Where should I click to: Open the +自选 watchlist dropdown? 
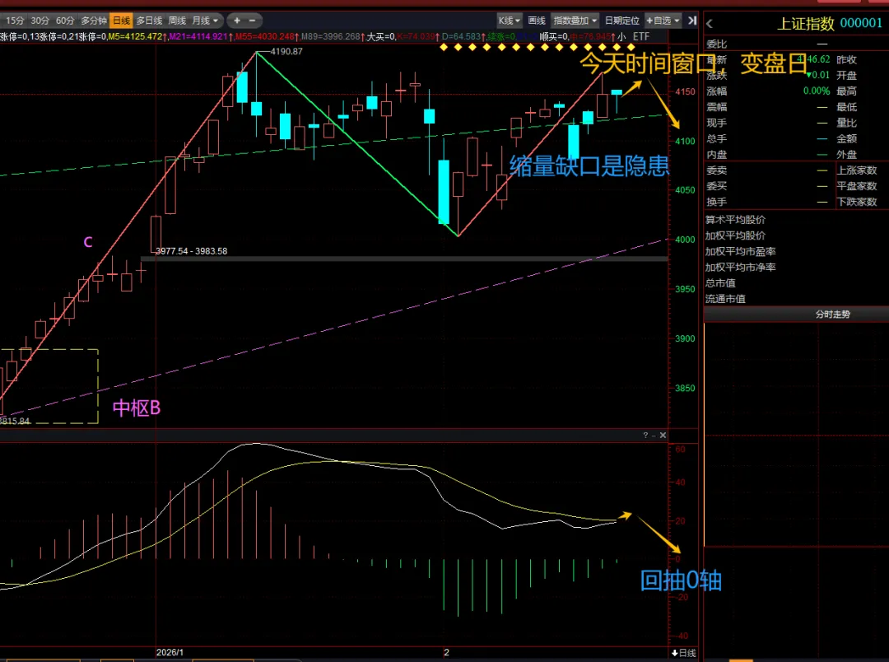tap(663, 21)
